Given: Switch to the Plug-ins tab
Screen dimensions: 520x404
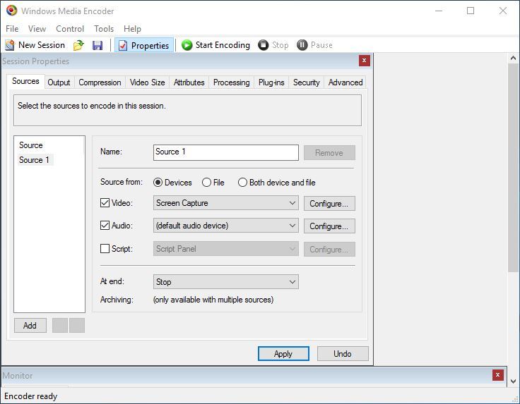Looking at the screenshot, I should coord(271,82).
